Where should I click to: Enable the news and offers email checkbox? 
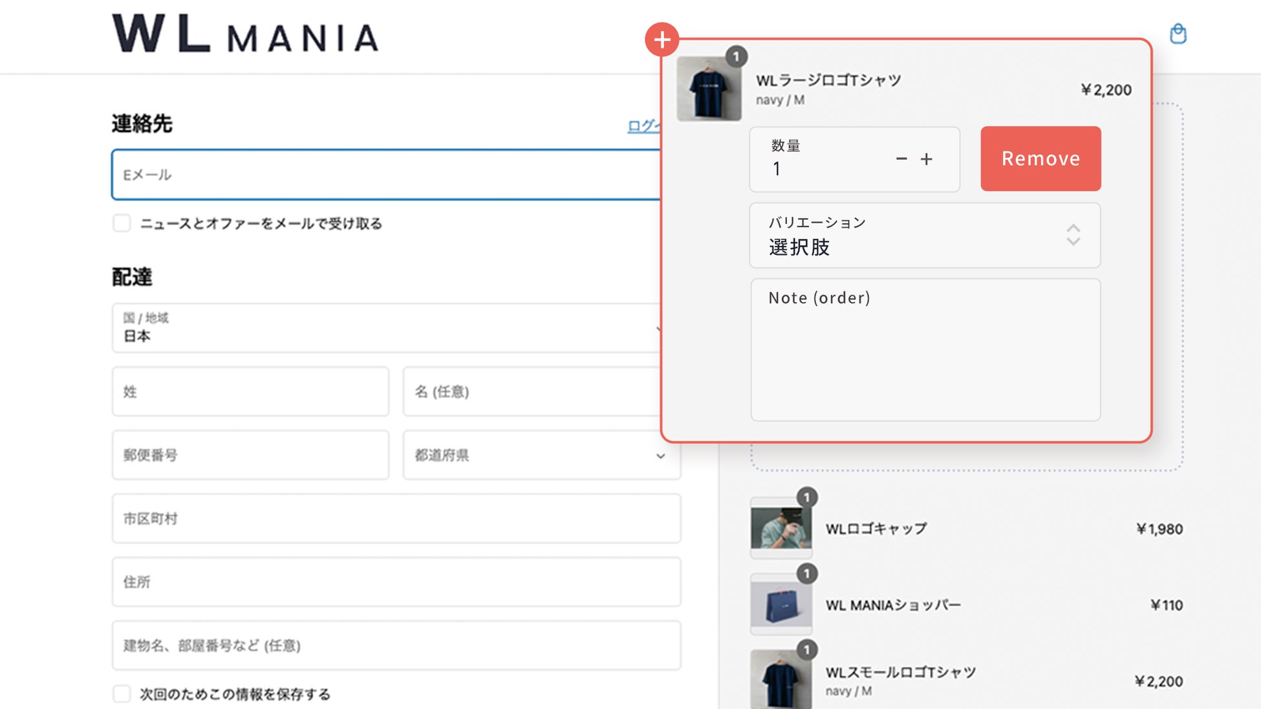[x=122, y=223]
